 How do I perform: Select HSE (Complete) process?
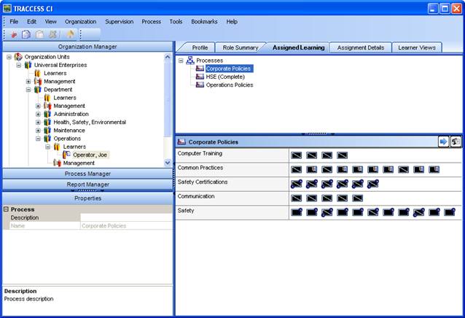pyautogui.click(x=225, y=77)
